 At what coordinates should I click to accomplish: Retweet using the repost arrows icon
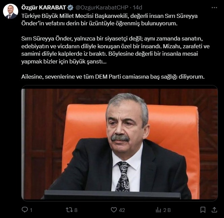point(69,210)
